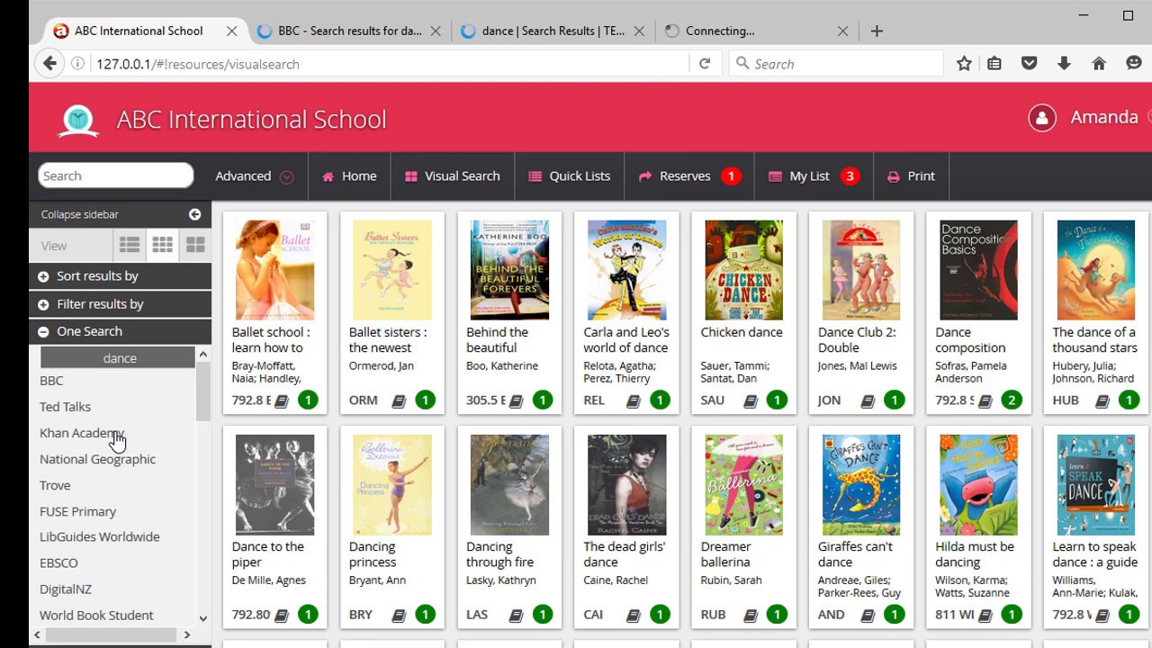Viewport: 1152px width, 648px height.
Task: Open the browser downloads arrow icon
Action: click(1064, 64)
